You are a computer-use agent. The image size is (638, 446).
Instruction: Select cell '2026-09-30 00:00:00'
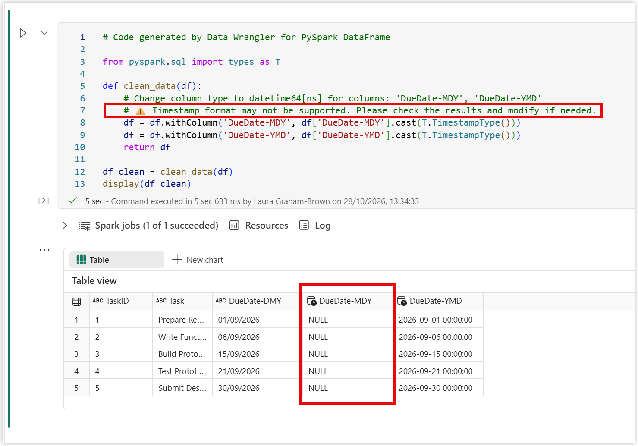pyautogui.click(x=438, y=388)
